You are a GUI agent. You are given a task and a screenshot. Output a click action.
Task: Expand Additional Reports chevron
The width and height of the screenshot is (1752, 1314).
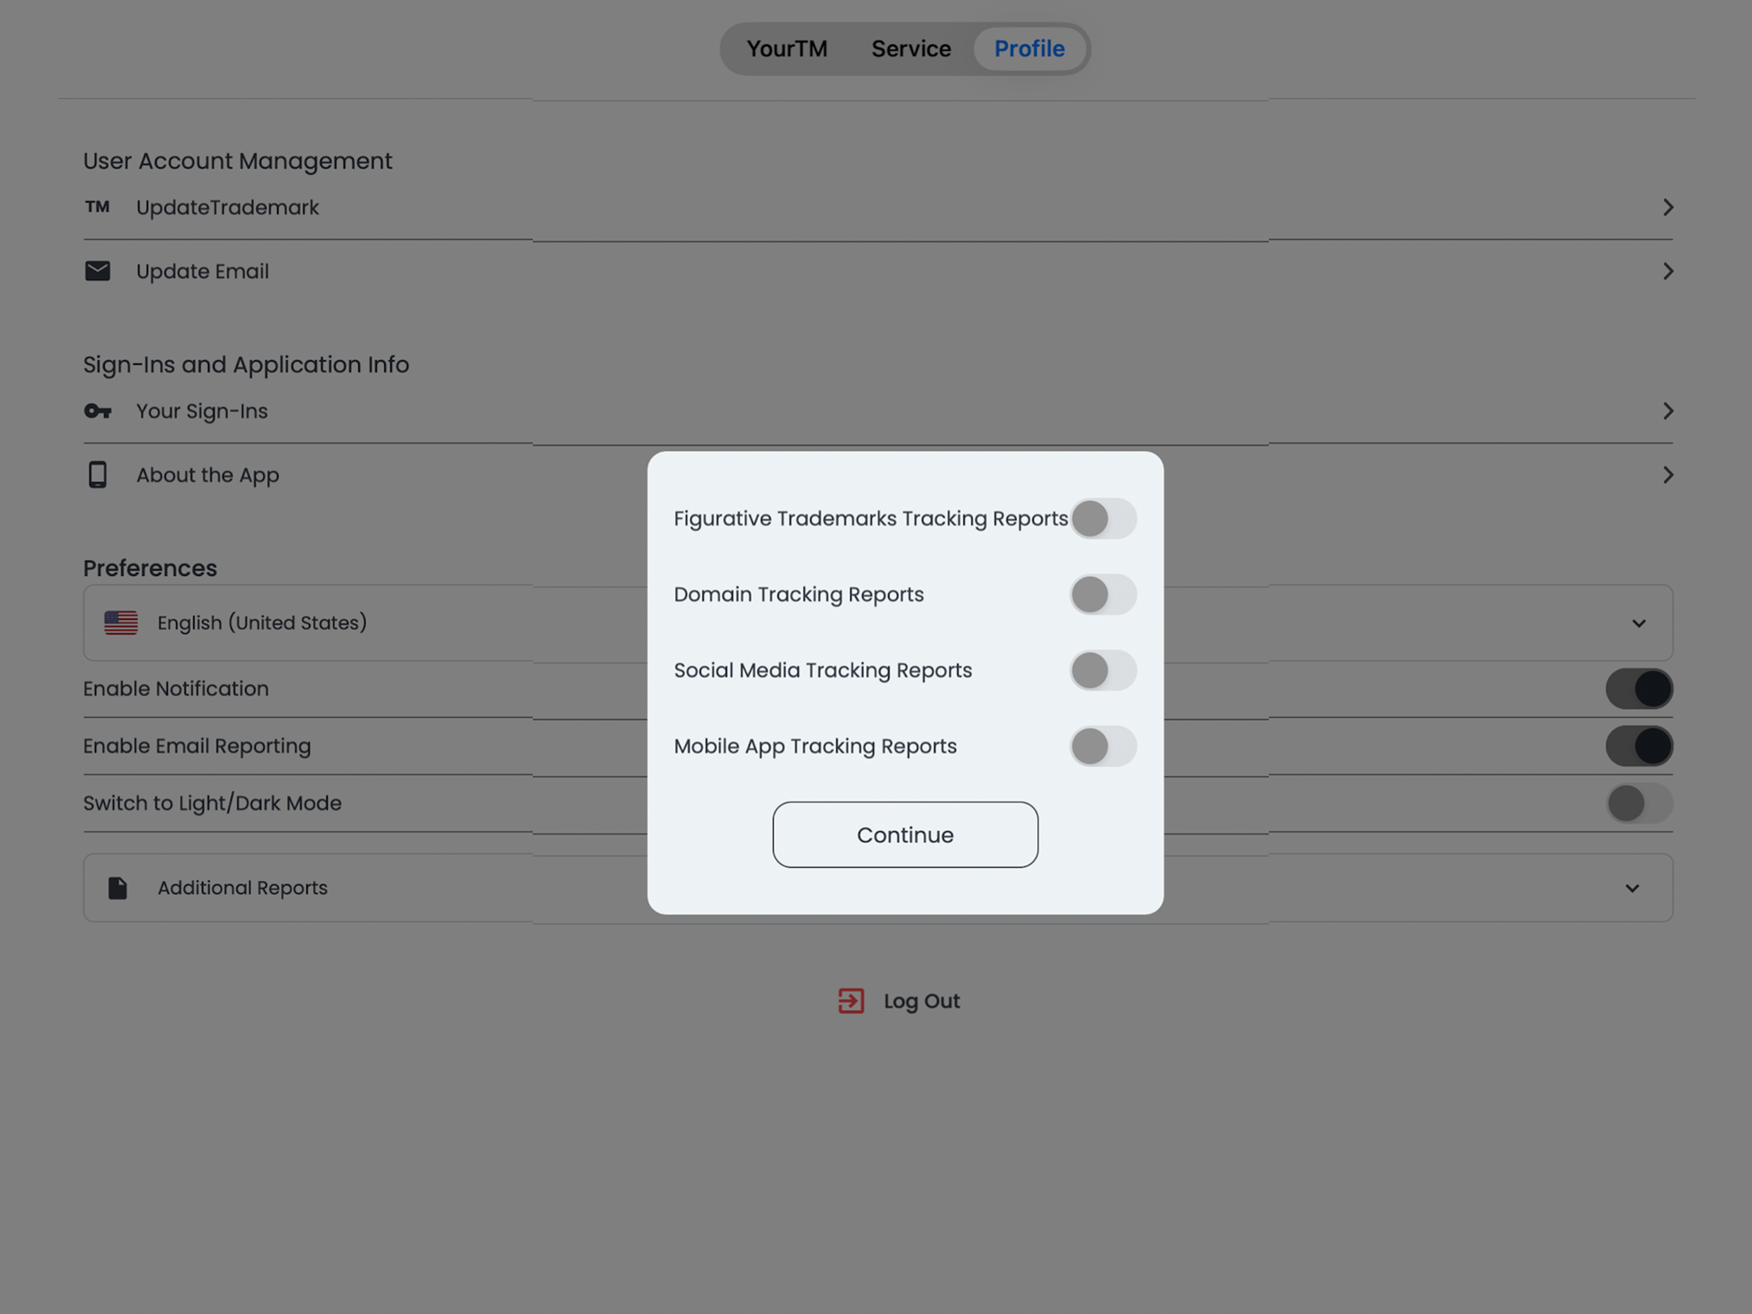tap(1632, 889)
